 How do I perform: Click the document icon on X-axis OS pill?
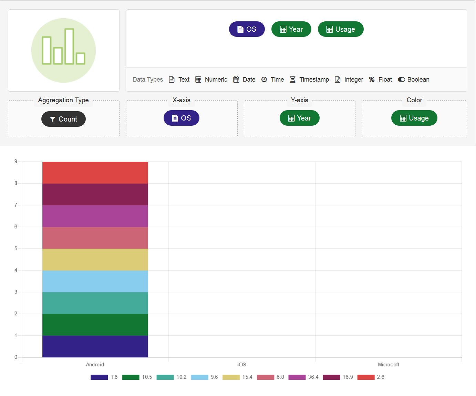point(175,118)
